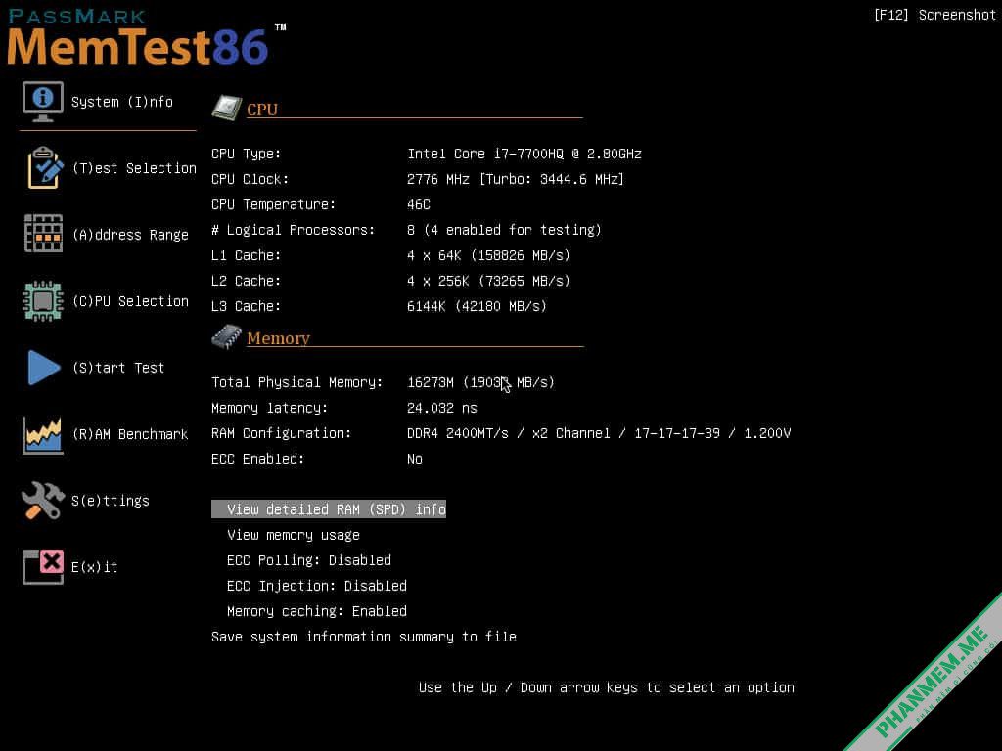
Task: Click the # Logical Processors: label
Action: (x=294, y=230)
